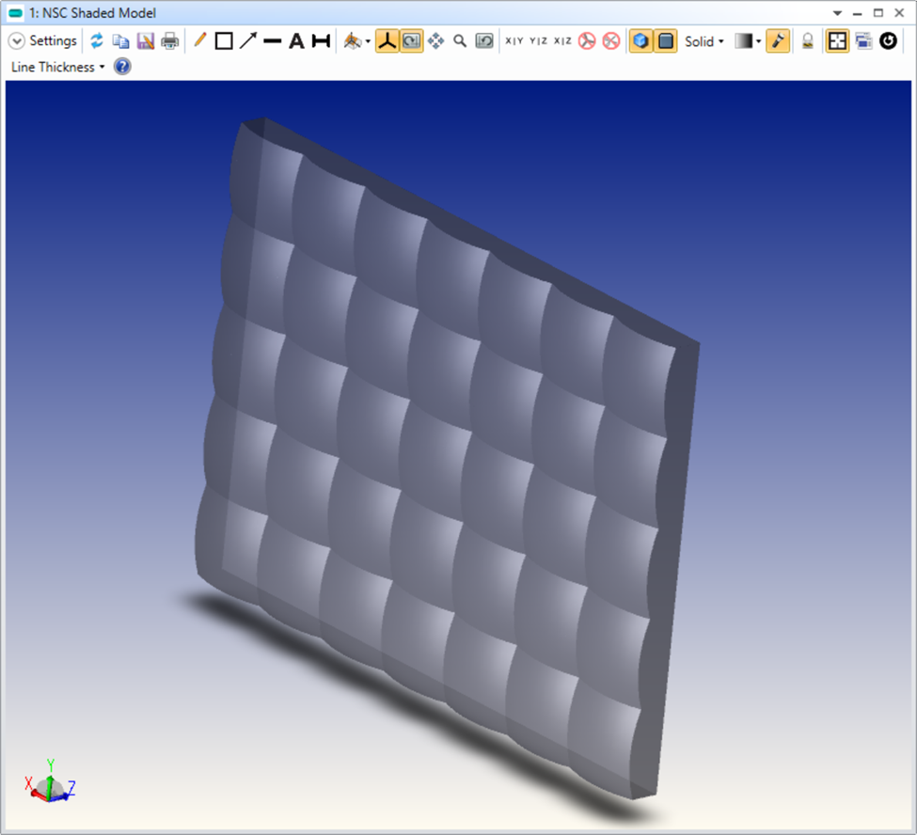
Task: Print the shaded model
Action: click(x=170, y=40)
